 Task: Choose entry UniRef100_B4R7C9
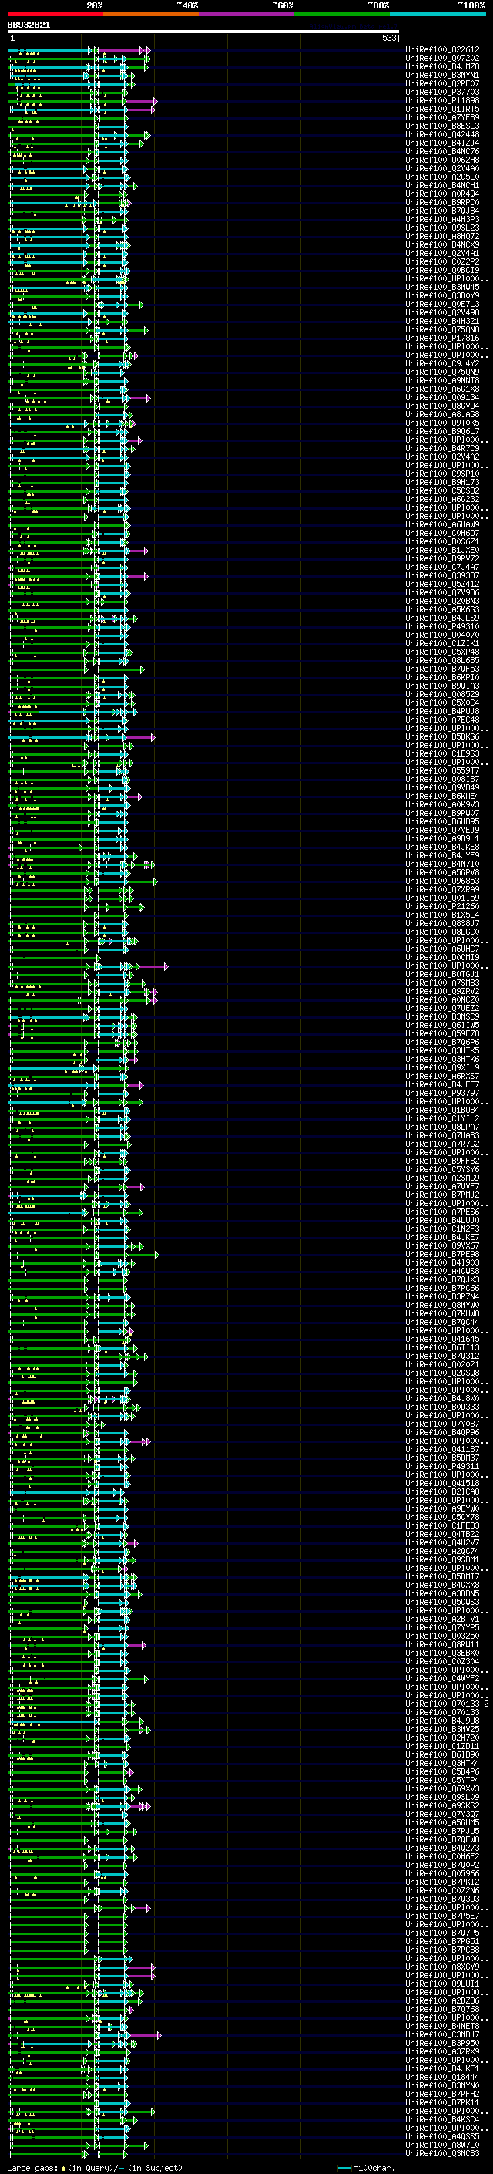442,448
